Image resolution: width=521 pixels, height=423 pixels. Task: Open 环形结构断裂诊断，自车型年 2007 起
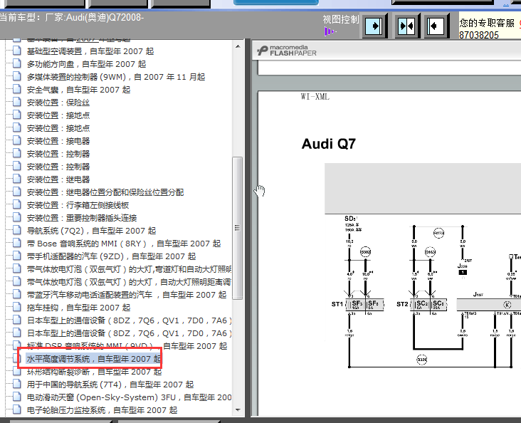(94, 372)
